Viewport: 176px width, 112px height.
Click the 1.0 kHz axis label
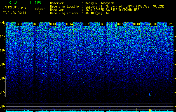click(3, 50)
